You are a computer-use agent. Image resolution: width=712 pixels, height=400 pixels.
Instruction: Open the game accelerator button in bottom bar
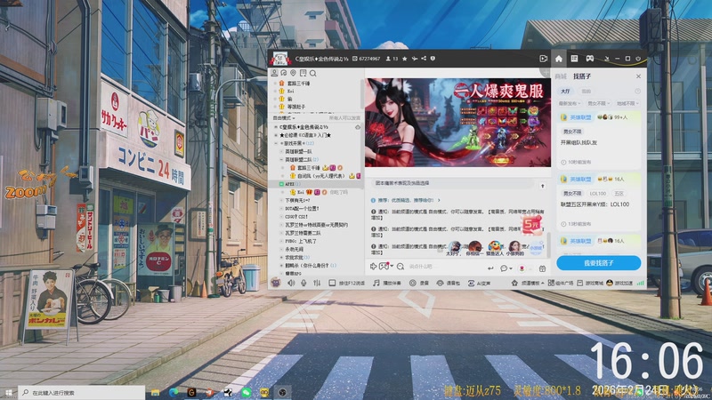619,283
